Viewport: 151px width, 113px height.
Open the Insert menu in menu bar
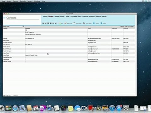[9, 1]
